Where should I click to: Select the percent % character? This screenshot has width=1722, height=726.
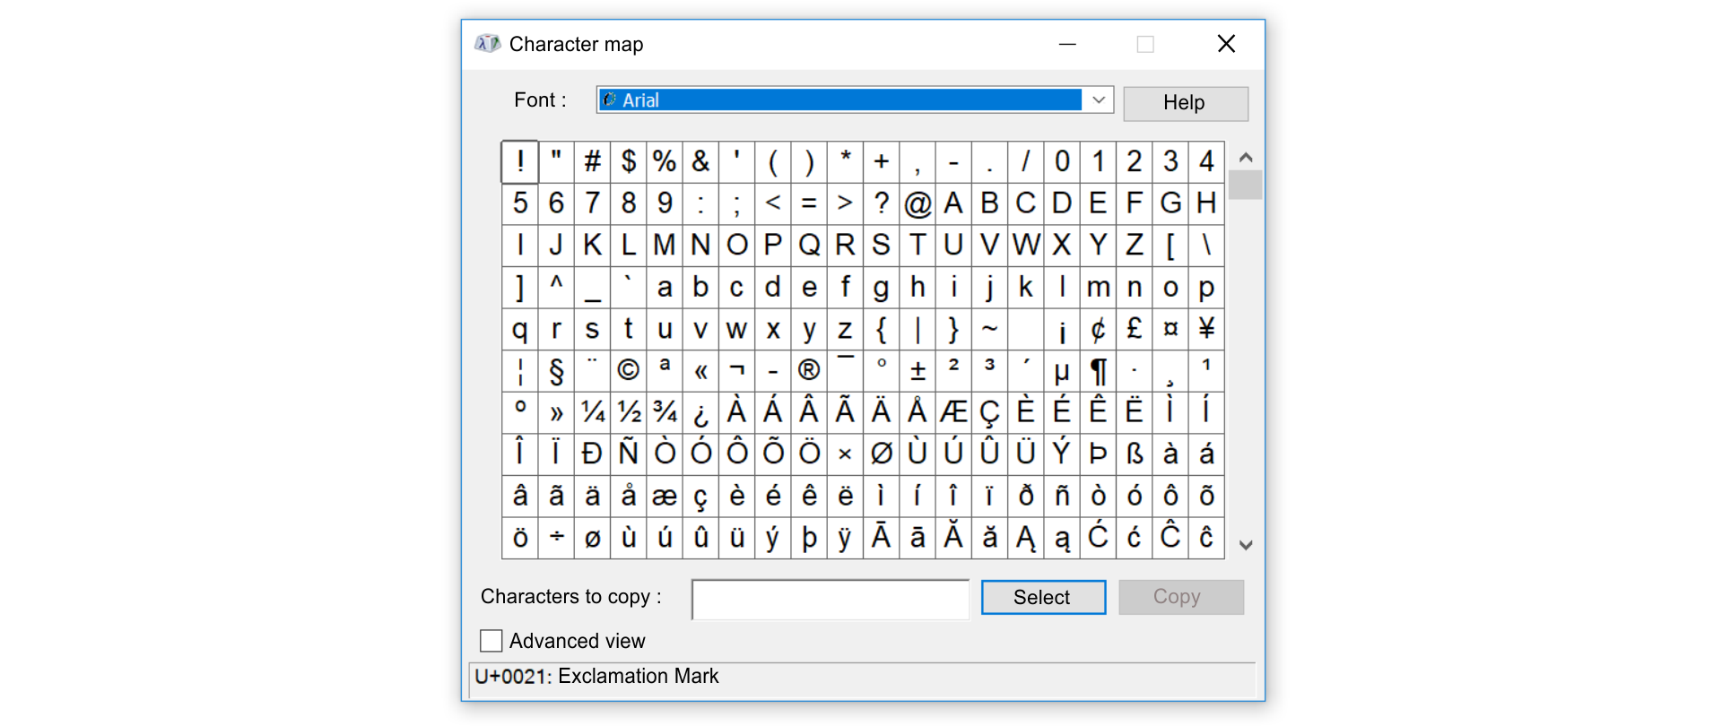pos(665,161)
